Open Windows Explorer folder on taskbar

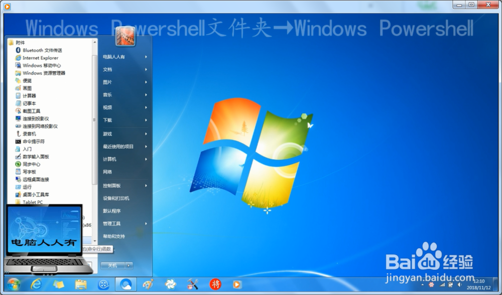(x=81, y=284)
